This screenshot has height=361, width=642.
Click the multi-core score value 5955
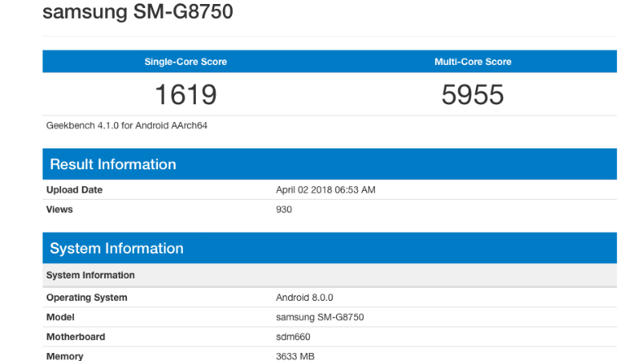coord(473,95)
